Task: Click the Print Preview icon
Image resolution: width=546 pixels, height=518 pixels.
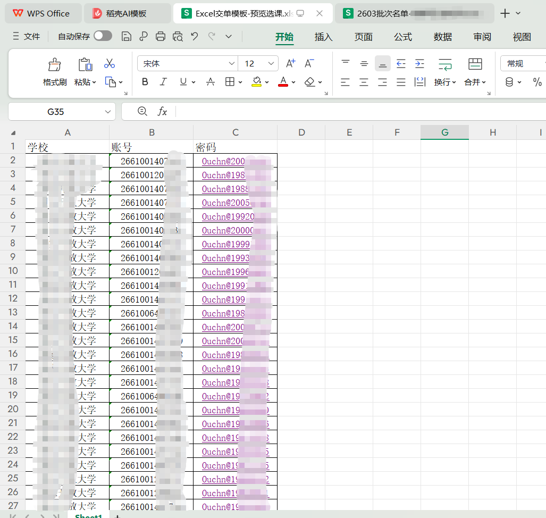Action: (x=178, y=36)
